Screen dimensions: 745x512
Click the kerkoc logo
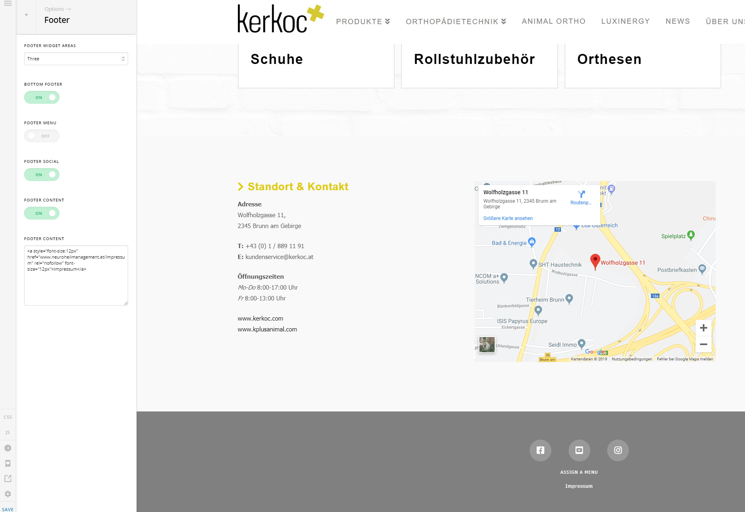click(x=280, y=19)
